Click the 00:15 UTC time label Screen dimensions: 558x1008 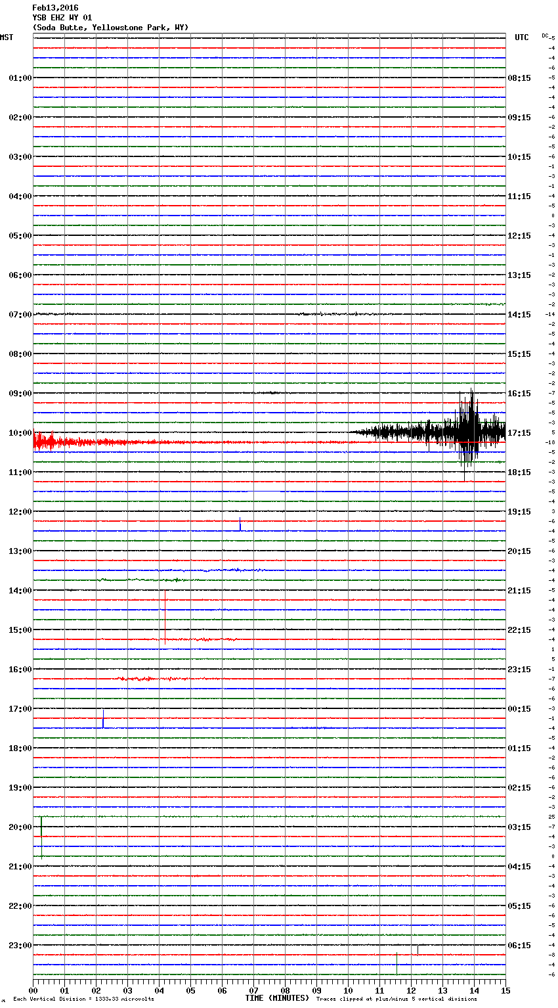click(519, 709)
